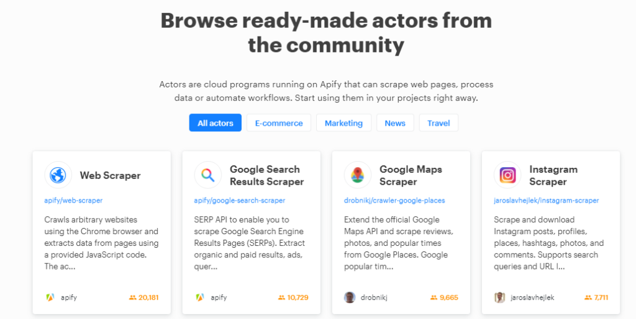Click users icon beside 20,181 count
This screenshot has height=319, width=636.
pyautogui.click(x=132, y=297)
